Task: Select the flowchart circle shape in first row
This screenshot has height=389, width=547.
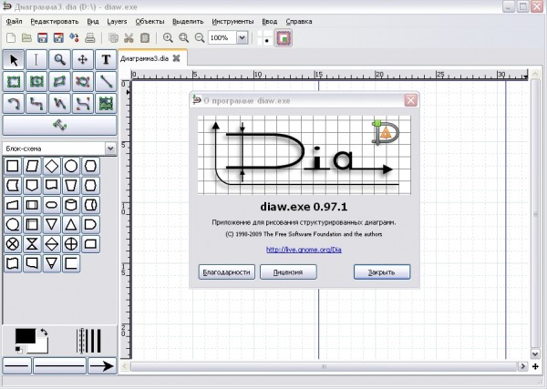Action: pos(71,166)
